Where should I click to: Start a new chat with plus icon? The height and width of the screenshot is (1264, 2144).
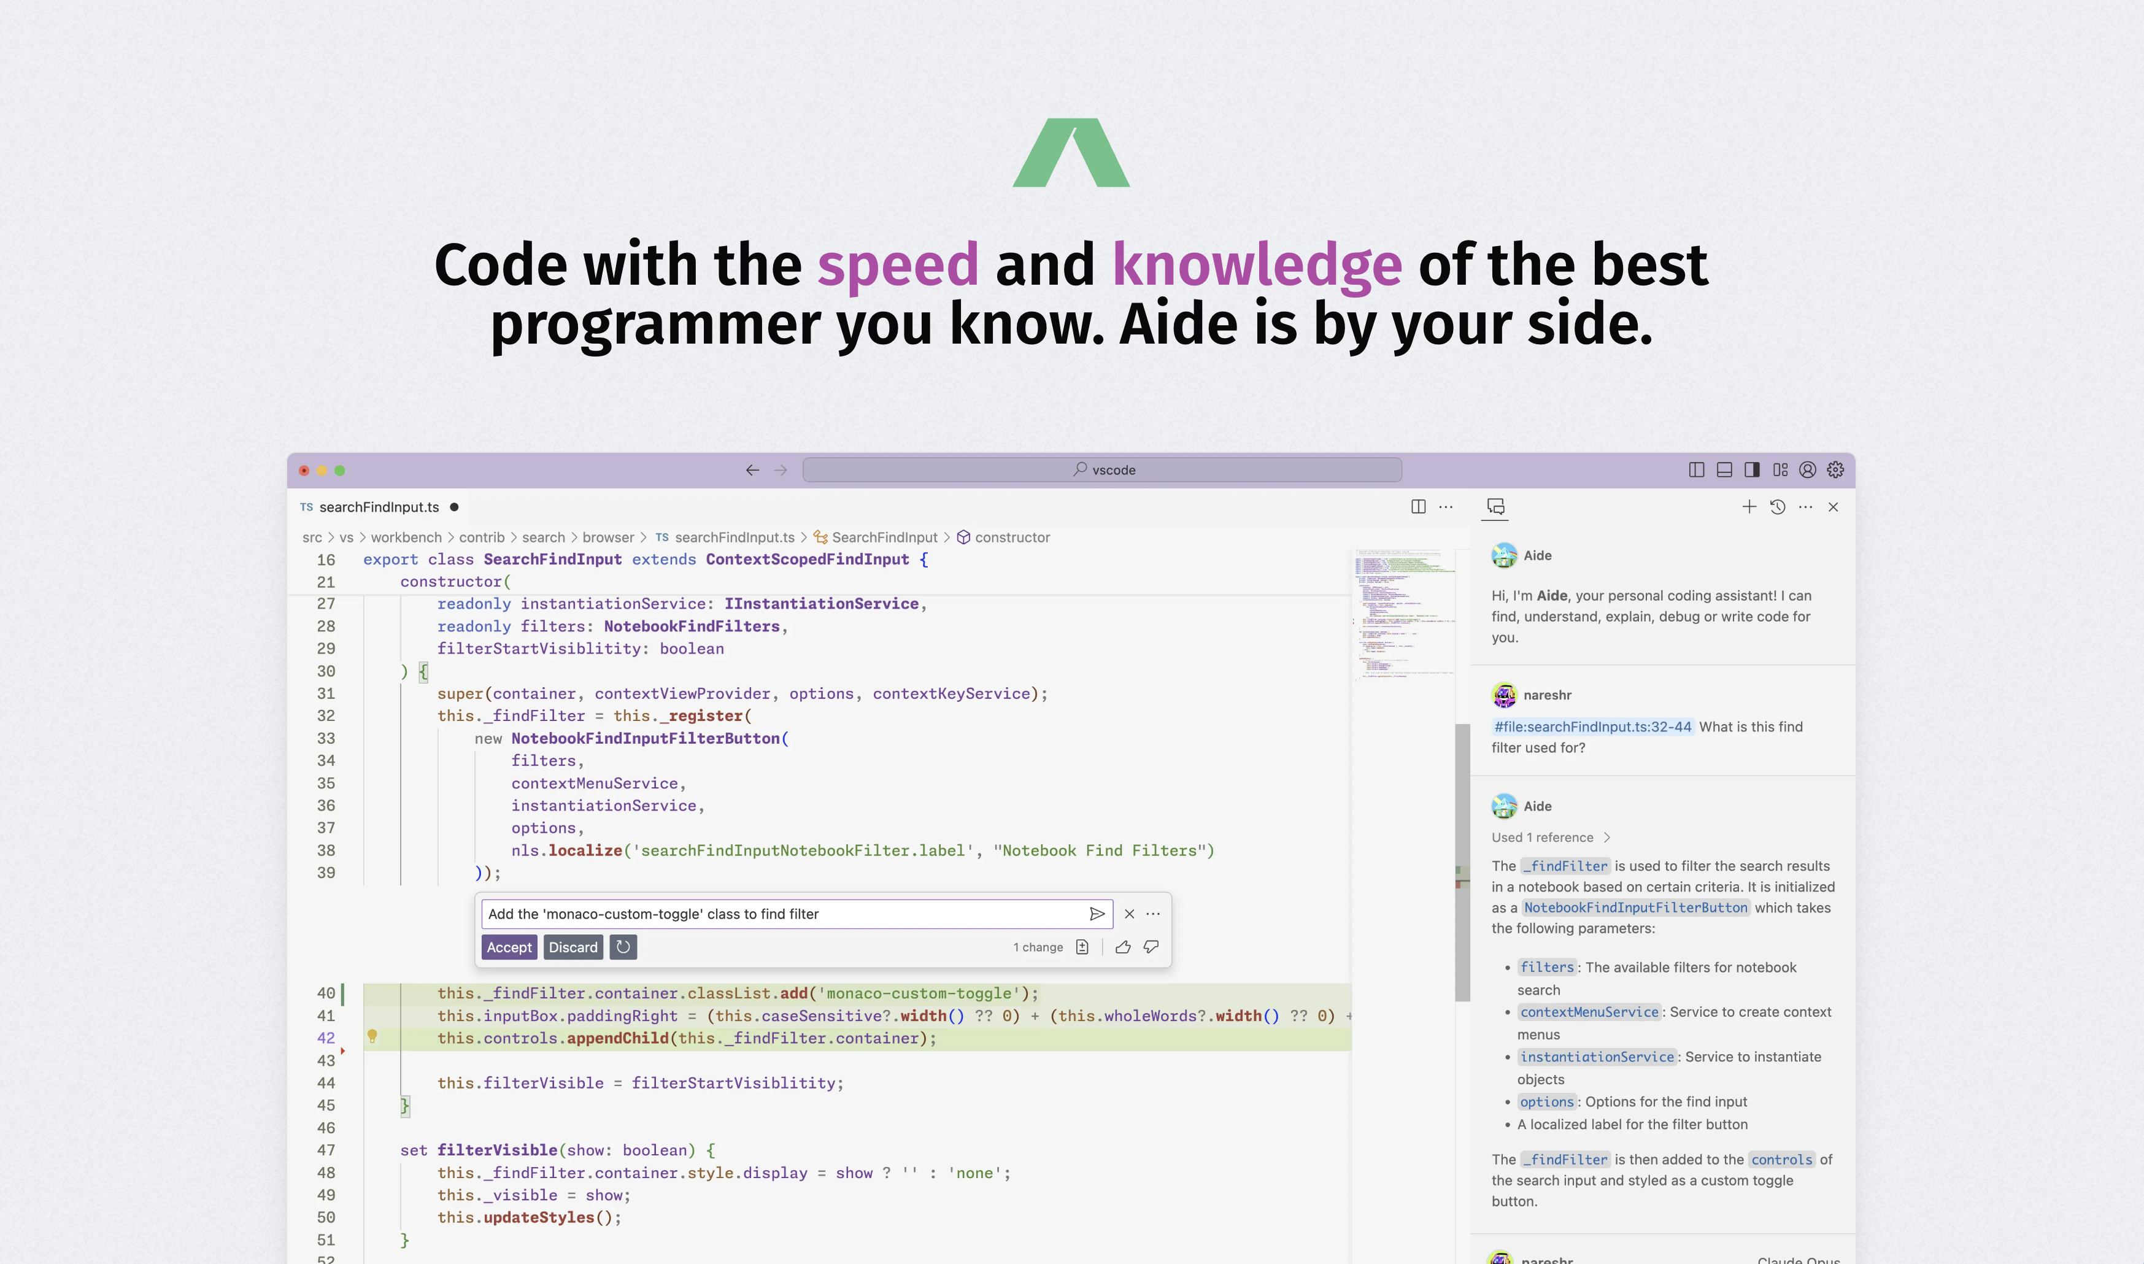click(x=1749, y=507)
